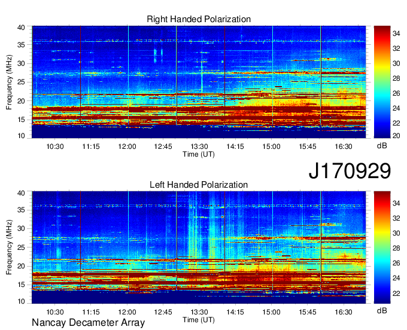407x330 pixels.
Task: Click the "Right Handed Polarization" plot title
Action: tap(199, 19)
